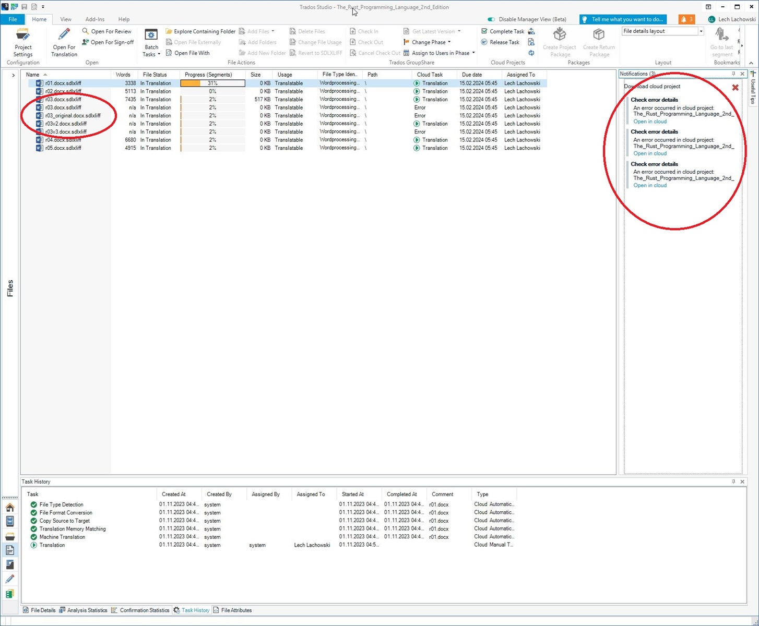Click the cloud refresh sync icon
The width and height of the screenshot is (759, 626).
(531, 53)
